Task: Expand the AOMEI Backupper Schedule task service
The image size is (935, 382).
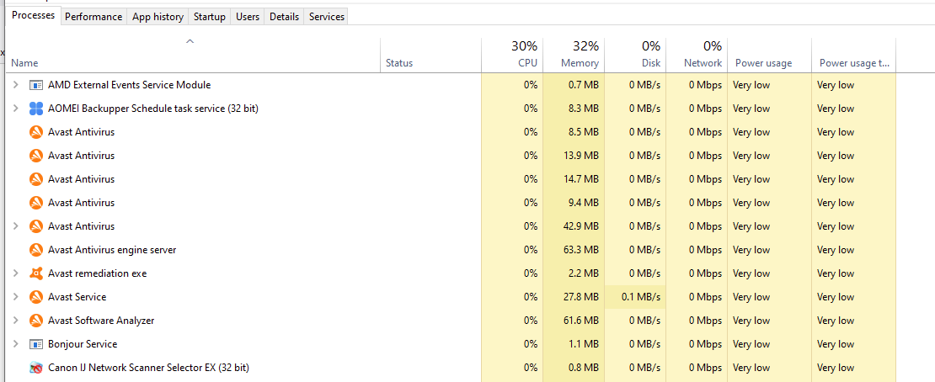Action: [x=15, y=109]
